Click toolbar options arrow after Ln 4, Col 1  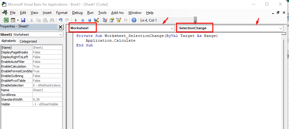point(195,20)
